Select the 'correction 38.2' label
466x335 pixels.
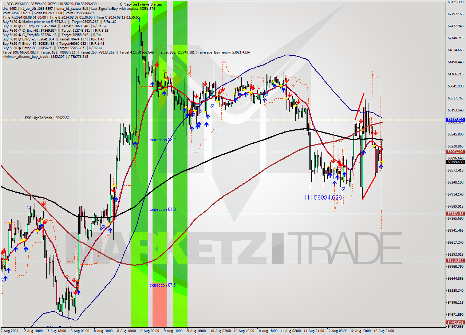(163, 140)
